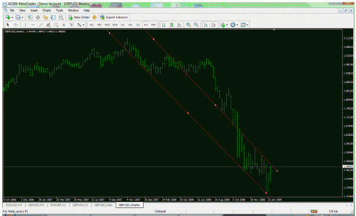This screenshot has height=216, width=356.
Task: Open the View menu
Action: [22, 10]
